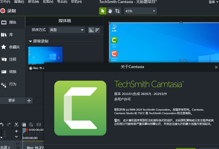Image resolution: width=219 pixels, height=149 pixels.
Task: Click the top-left canvas resize handle
Action: 110,23
